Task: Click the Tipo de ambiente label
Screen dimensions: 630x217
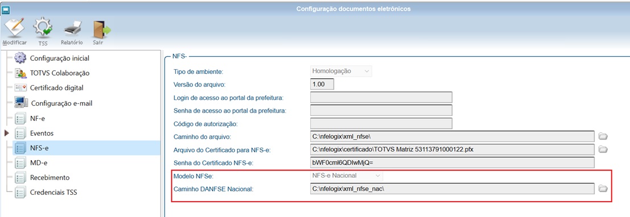Action: (198, 72)
